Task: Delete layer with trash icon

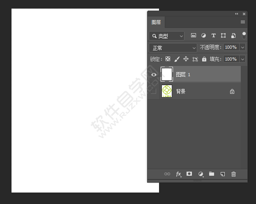Action: coord(233,174)
